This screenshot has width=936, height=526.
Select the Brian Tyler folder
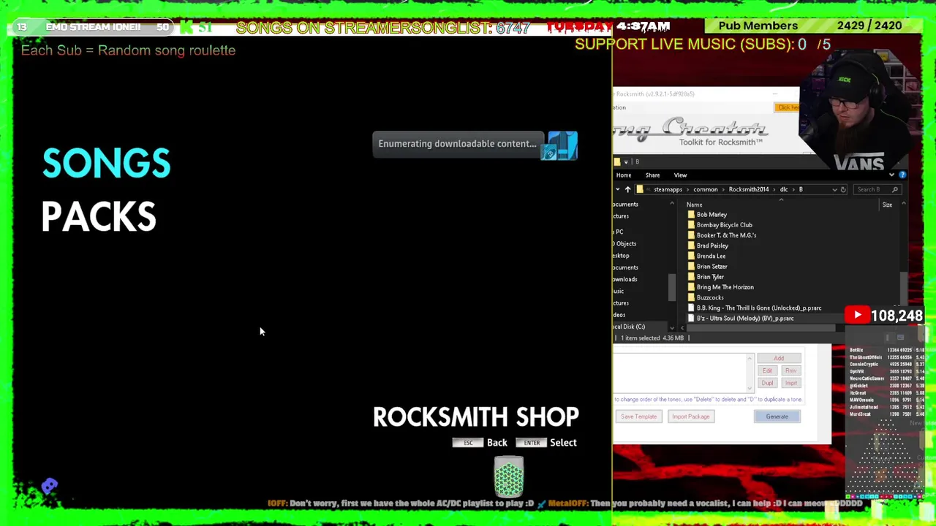point(711,277)
